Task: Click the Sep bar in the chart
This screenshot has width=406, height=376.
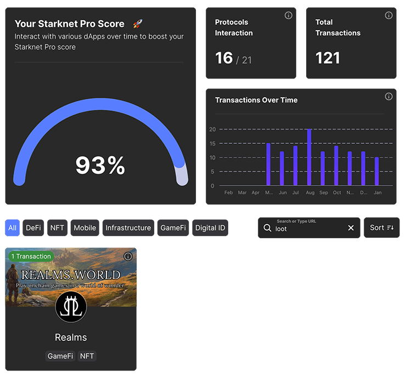Action: (x=323, y=169)
